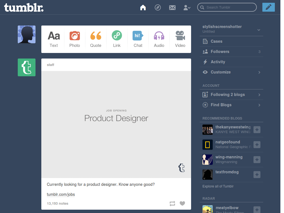Click the Customize chevron arrow
This screenshot has width=284, height=213.
[x=259, y=72]
